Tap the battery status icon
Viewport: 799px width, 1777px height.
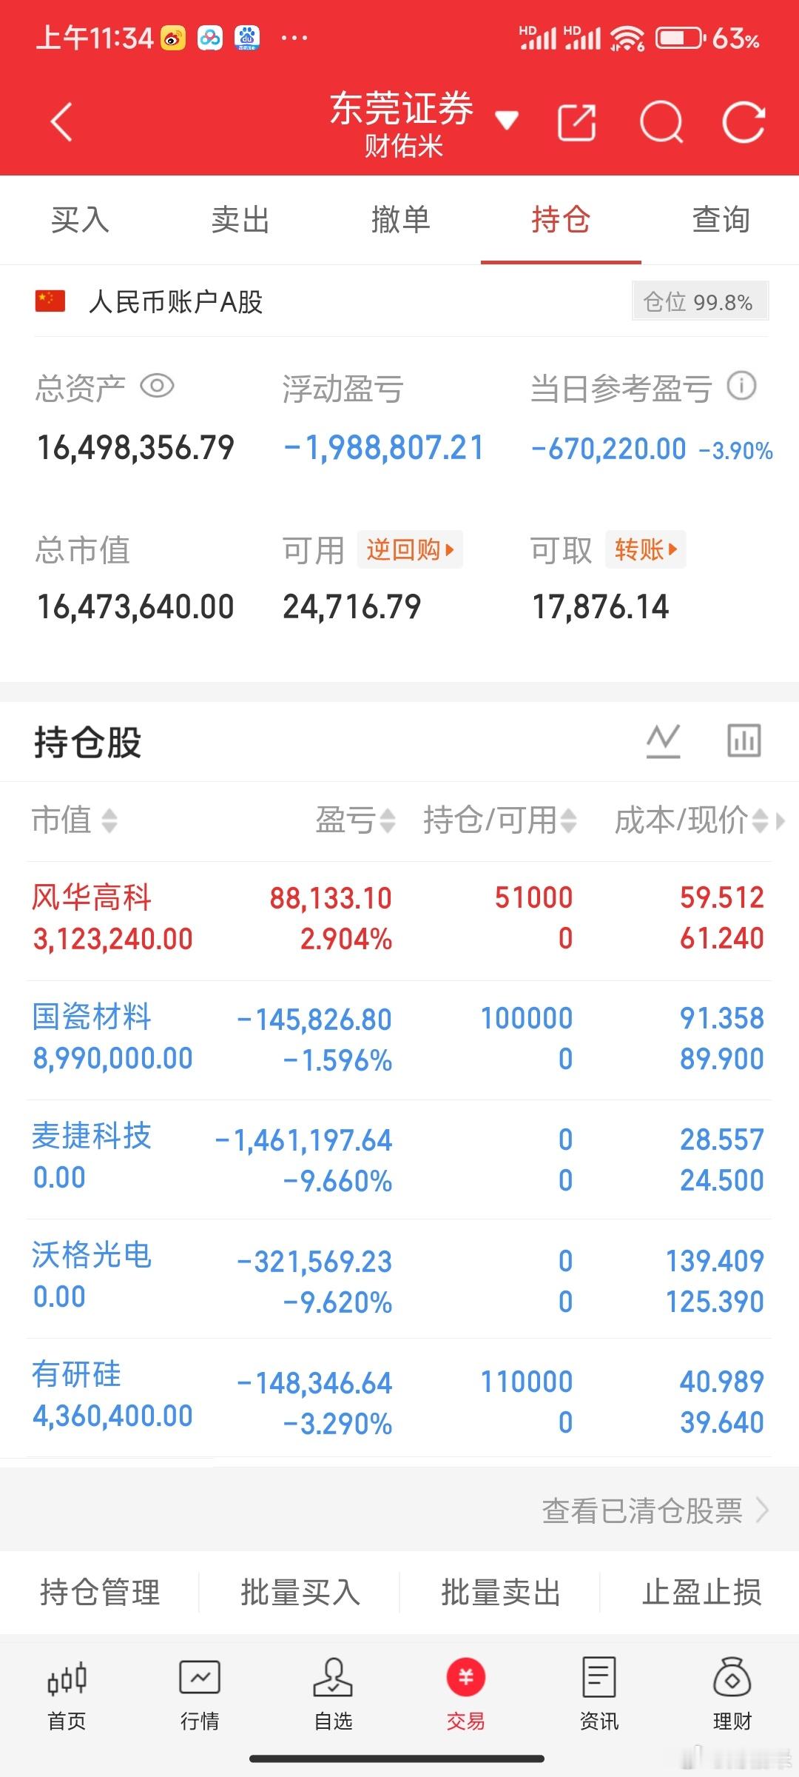[681, 38]
